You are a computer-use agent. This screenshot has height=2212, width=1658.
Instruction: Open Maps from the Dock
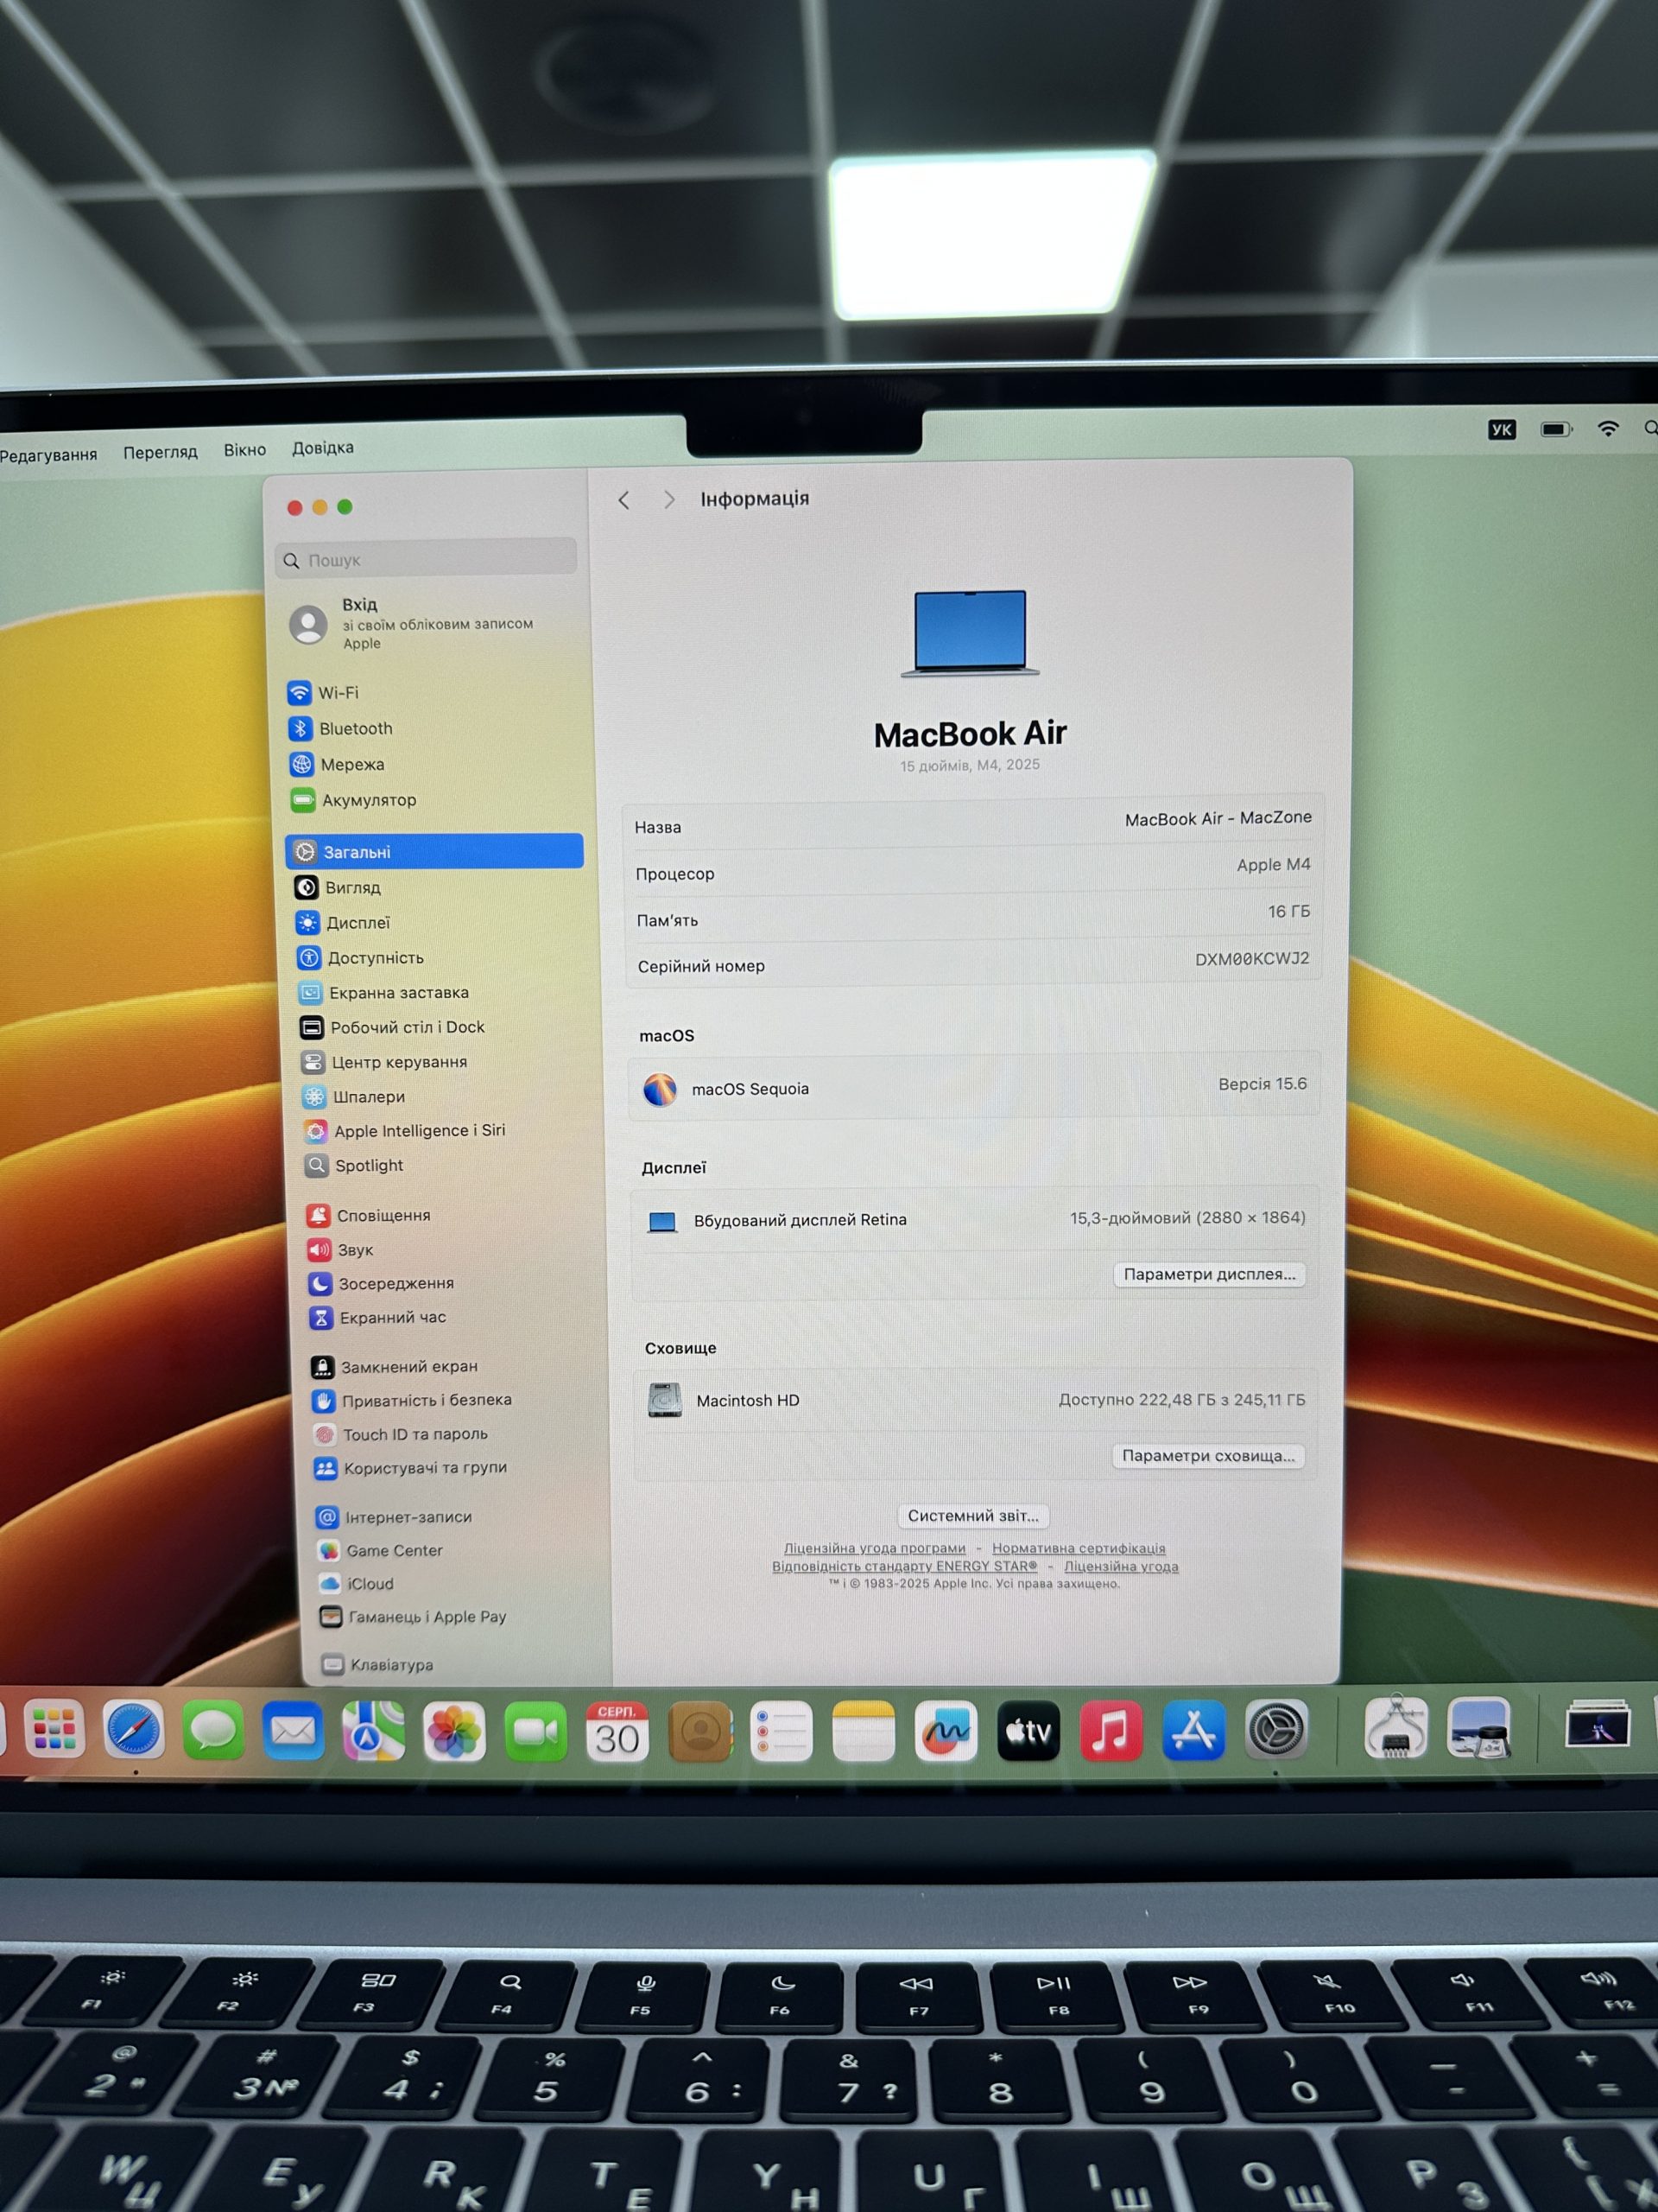pos(373,1731)
